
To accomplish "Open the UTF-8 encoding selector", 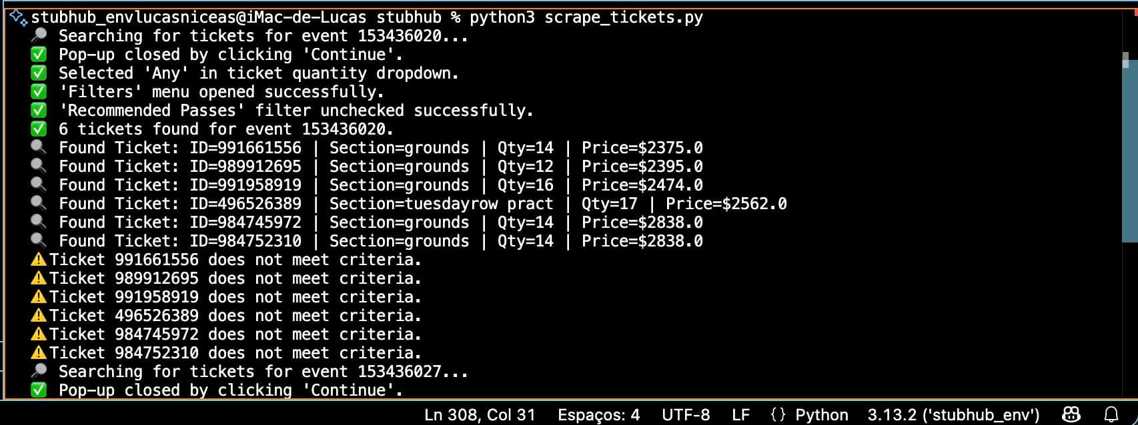I will 686,415.
